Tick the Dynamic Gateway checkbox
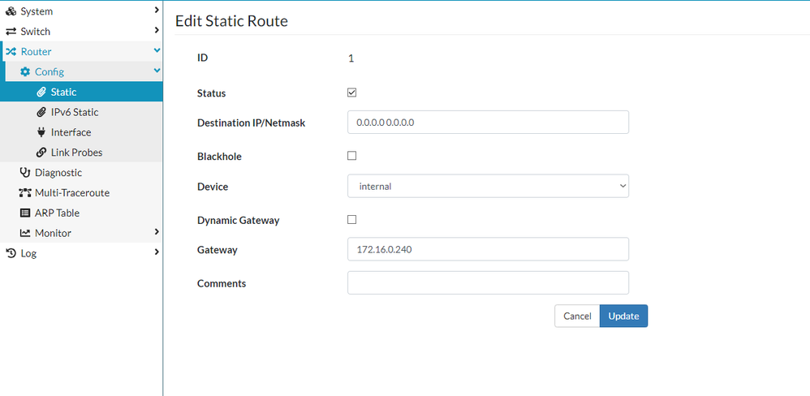 click(x=352, y=219)
